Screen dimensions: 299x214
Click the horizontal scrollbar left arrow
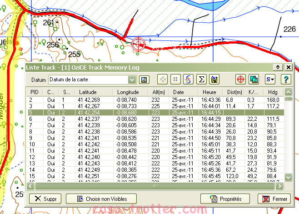30,186
